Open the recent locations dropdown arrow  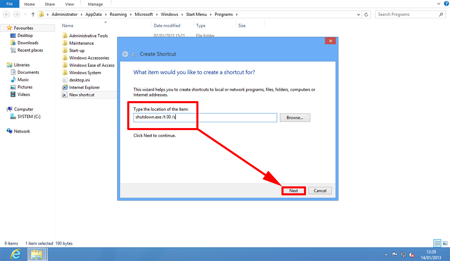pos(25,14)
